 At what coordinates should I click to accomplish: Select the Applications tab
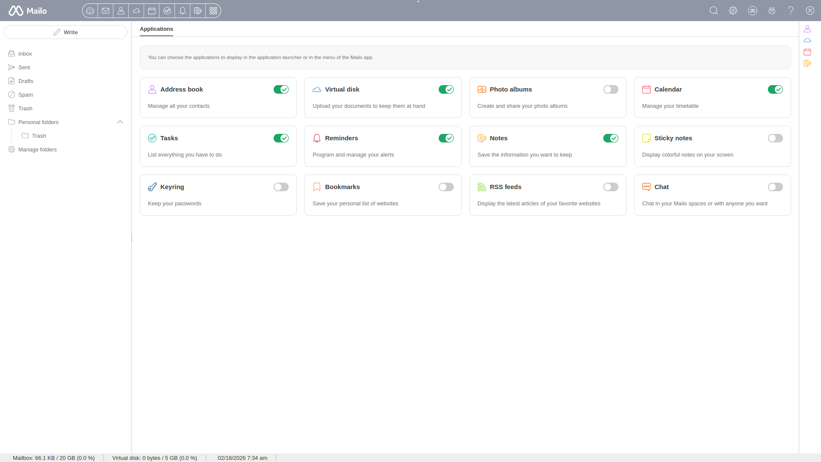click(156, 29)
